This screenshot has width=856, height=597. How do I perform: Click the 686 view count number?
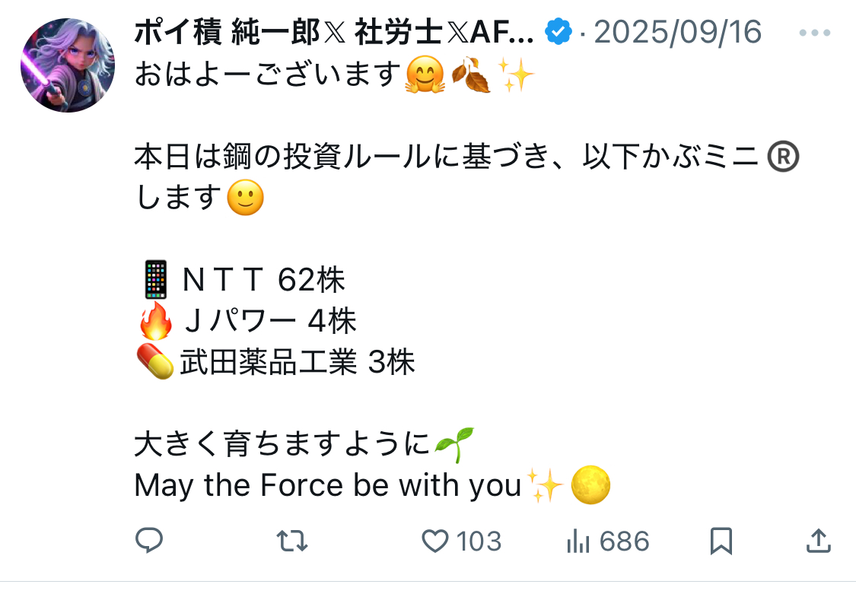point(625,541)
